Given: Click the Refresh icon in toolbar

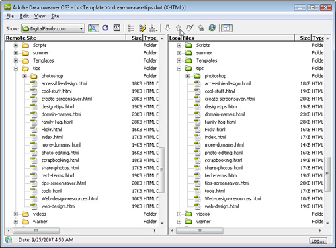Looking at the screenshot, I should [x=106, y=28].
